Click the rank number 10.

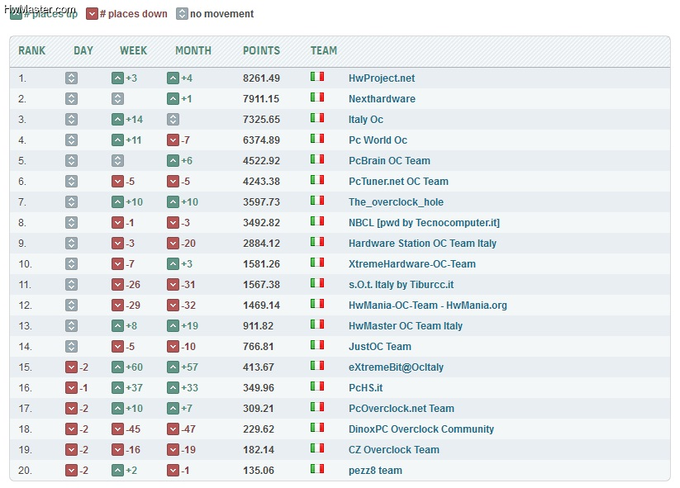pyautogui.click(x=25, y=264)
